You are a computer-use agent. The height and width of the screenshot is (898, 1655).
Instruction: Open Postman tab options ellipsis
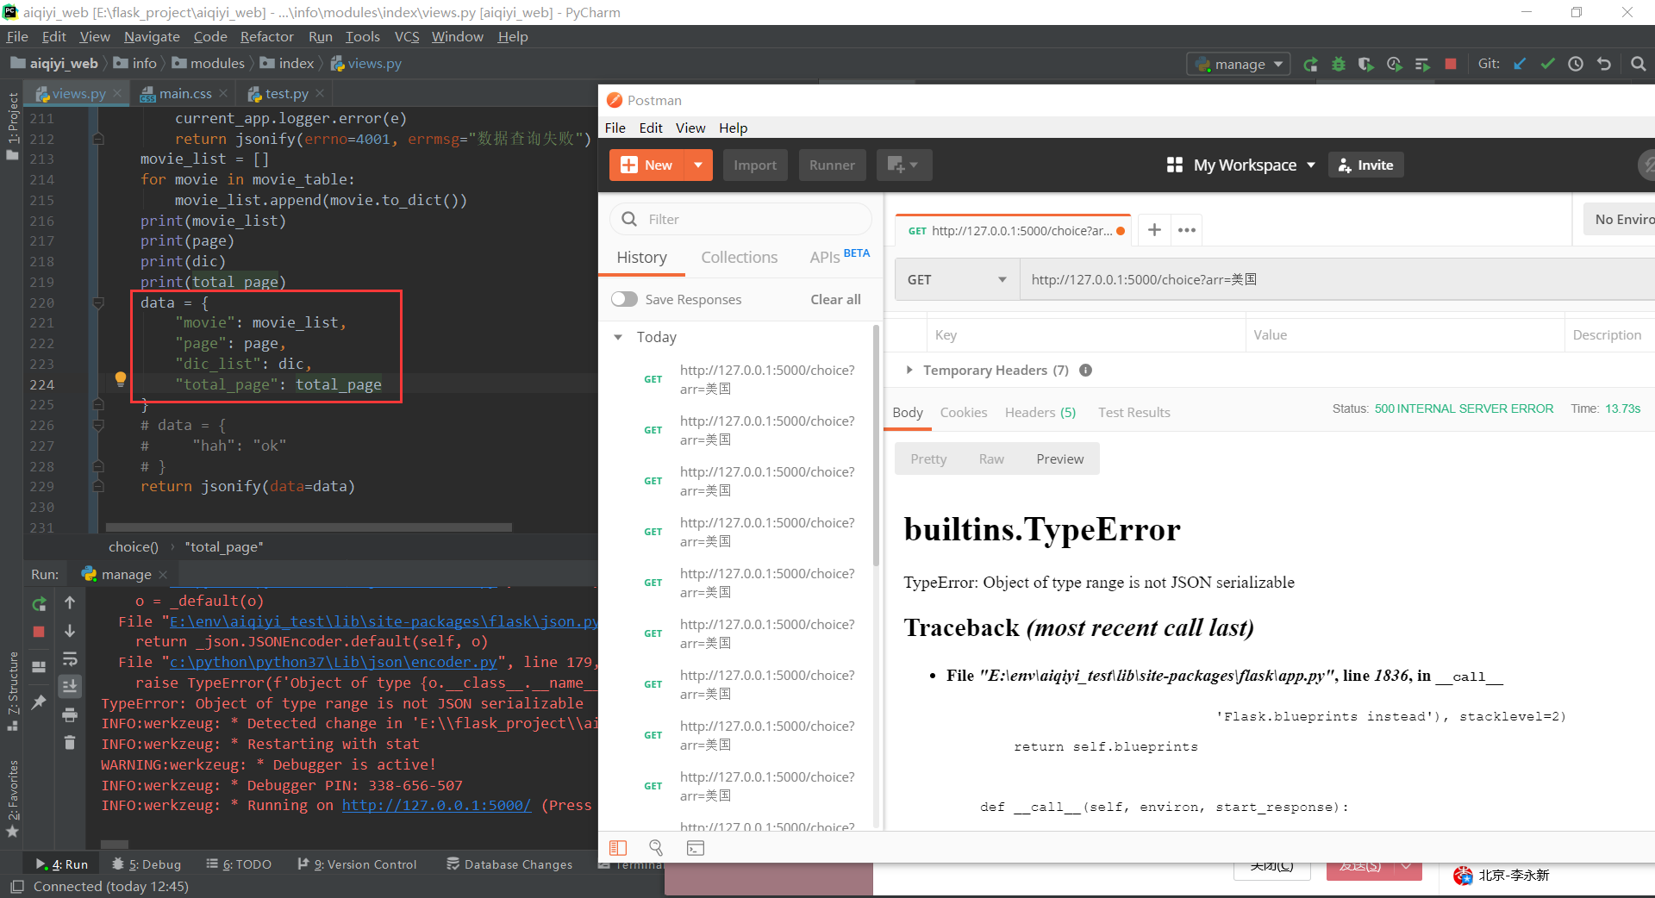tap(1187, 230)
